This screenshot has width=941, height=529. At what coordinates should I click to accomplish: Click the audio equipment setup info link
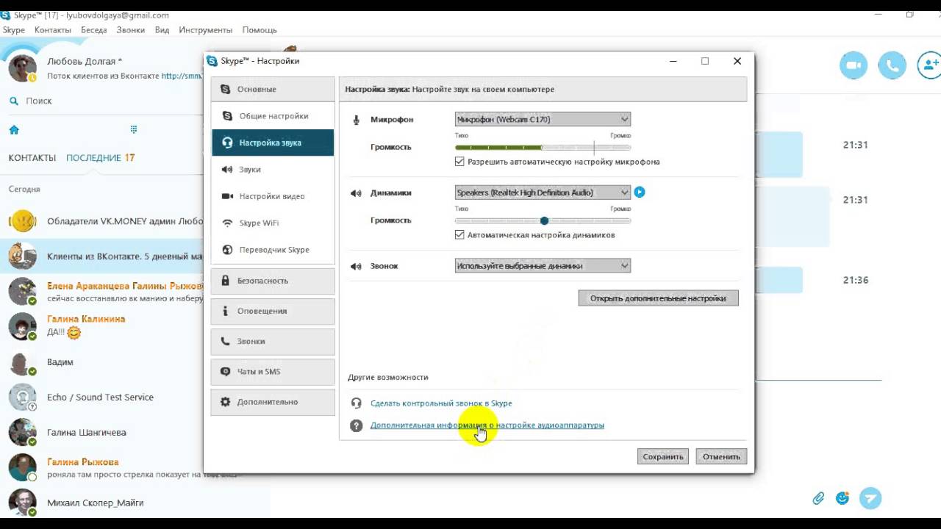tap(487, 425)
